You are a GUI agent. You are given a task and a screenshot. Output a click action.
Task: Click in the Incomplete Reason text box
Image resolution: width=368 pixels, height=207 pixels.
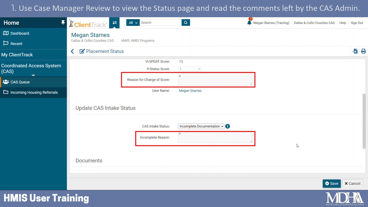tap(215, 137)
